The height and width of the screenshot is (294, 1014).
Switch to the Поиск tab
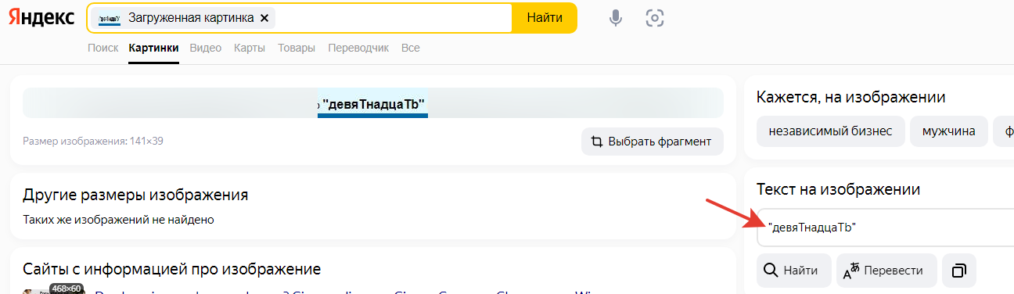tap(102, 48)
